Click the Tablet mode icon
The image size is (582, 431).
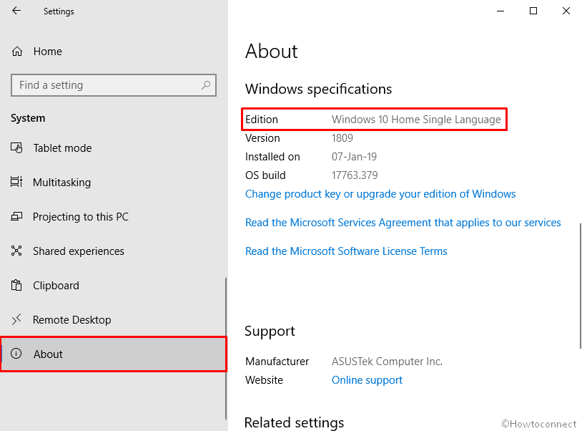(16, 148)
